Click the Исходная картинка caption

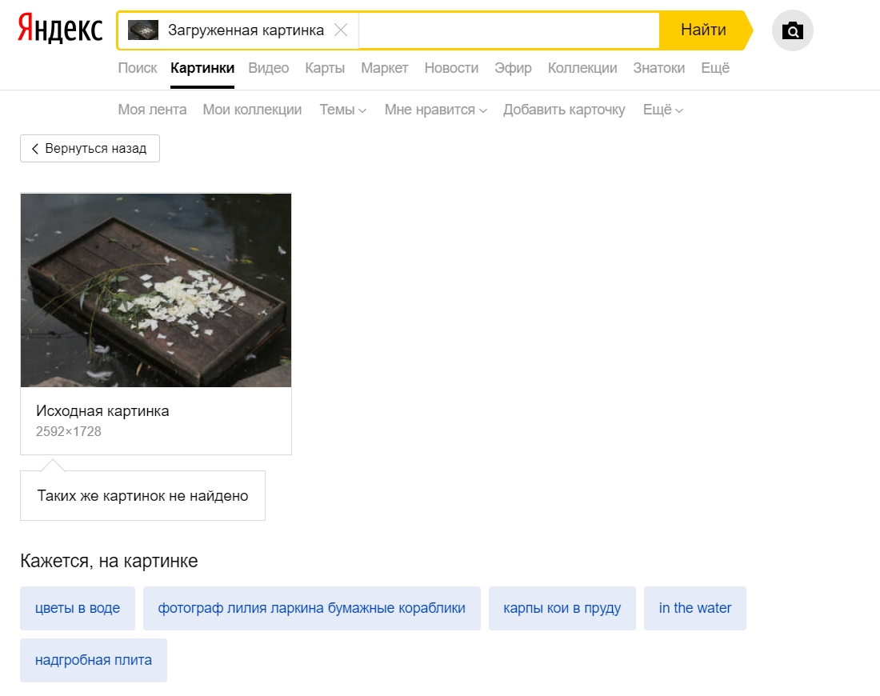point(102,411)
